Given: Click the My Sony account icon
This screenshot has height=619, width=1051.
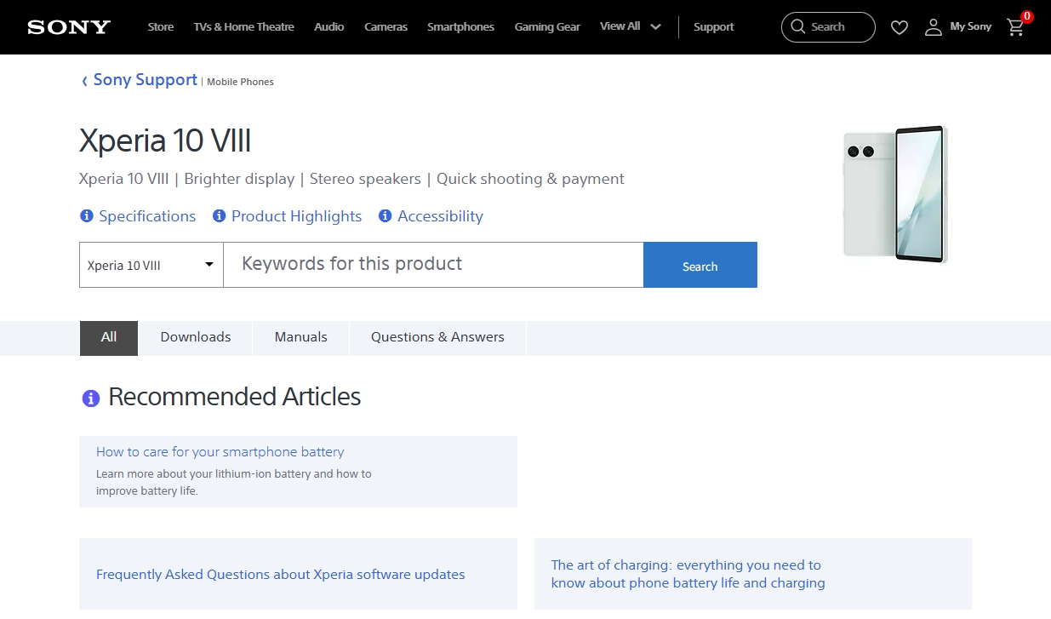Looking at the screenshot, I should (x=934, y=27).
